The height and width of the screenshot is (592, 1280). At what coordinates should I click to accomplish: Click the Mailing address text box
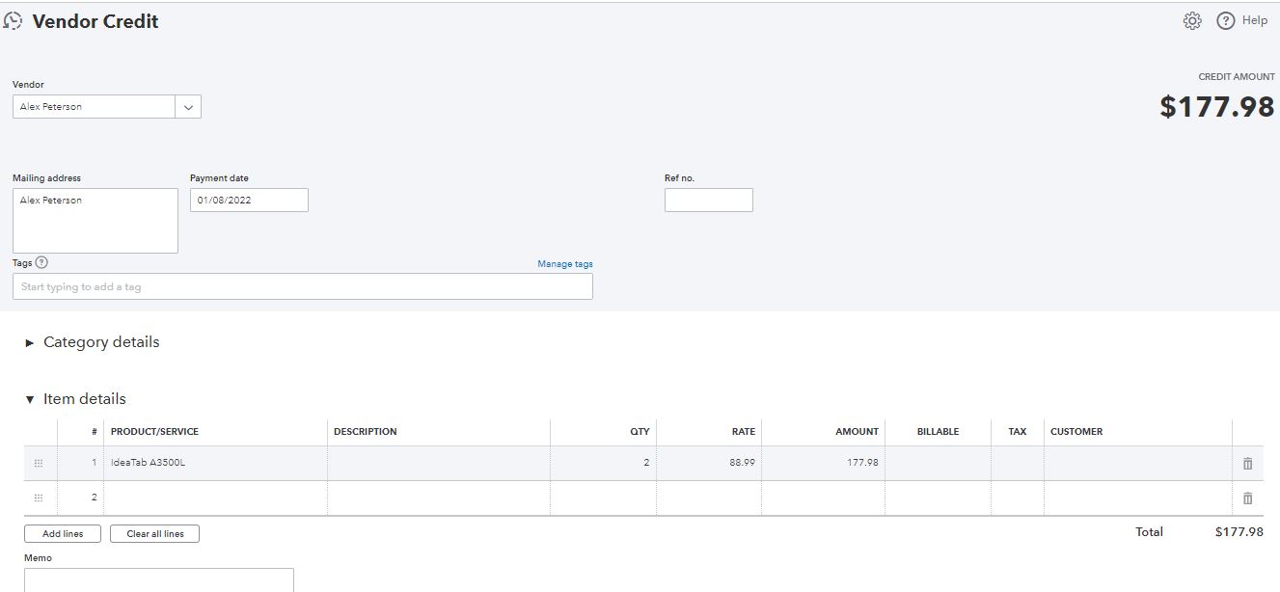click(95, 221)
